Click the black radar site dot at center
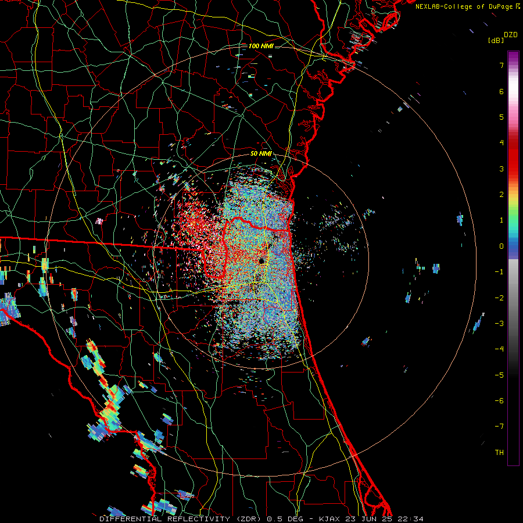 [x=262, y=260]
